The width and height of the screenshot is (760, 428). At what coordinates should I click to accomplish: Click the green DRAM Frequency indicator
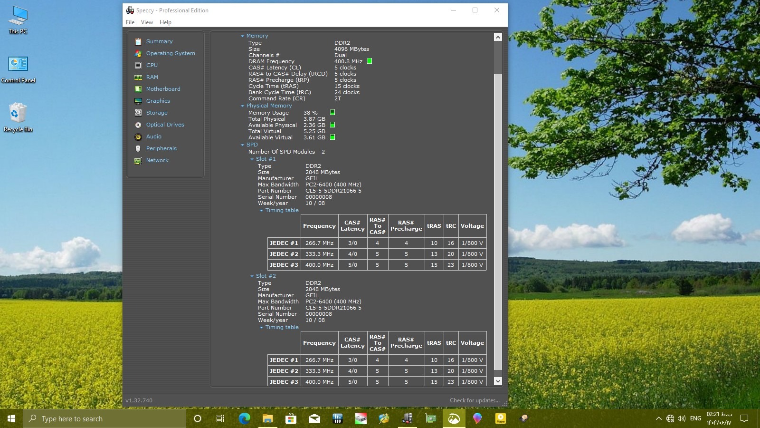point(370,61)
